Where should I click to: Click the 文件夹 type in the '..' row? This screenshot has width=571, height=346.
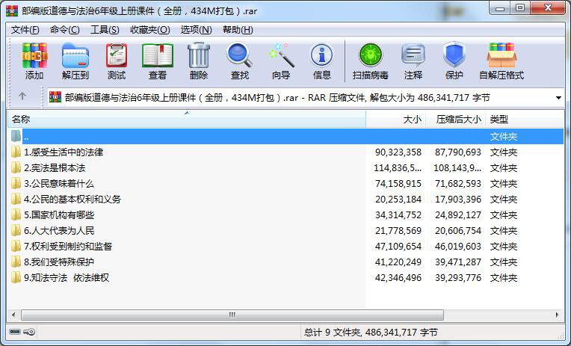[504, 137]
